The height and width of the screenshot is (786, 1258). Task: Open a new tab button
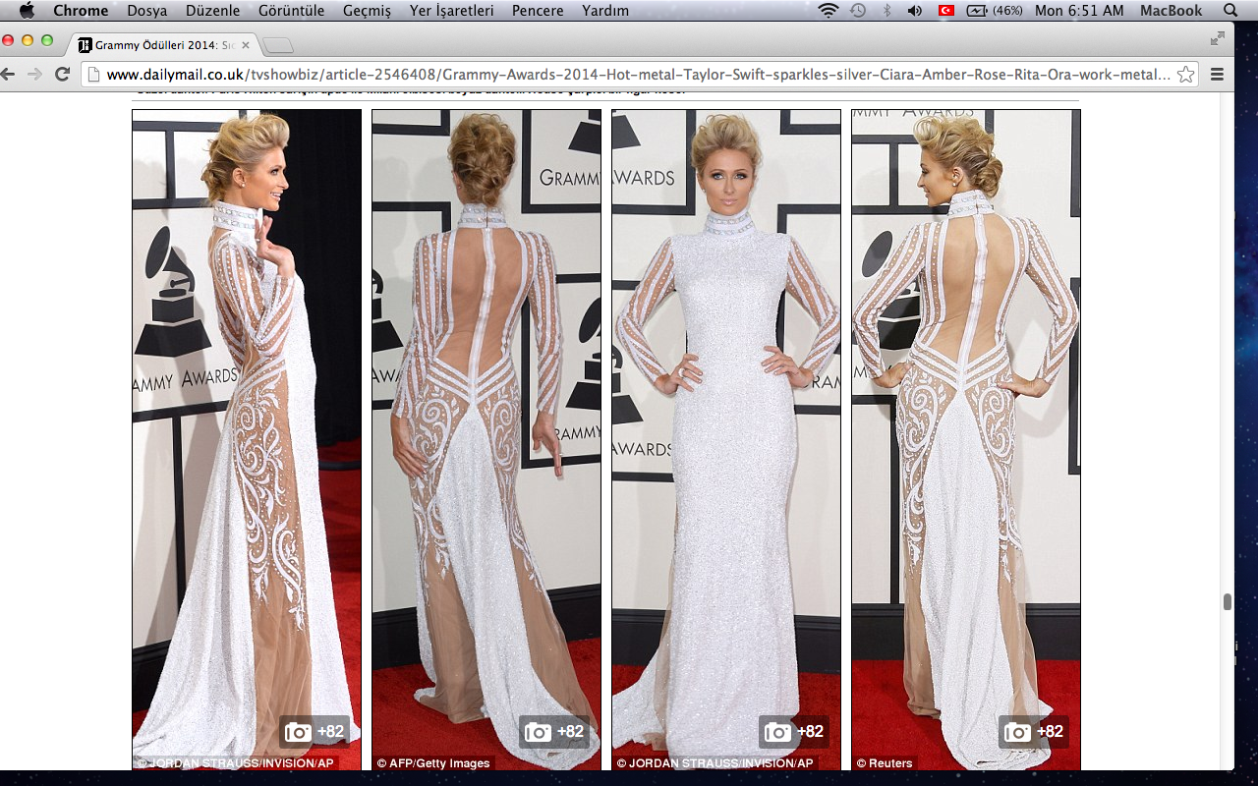(x=278, y=45)
